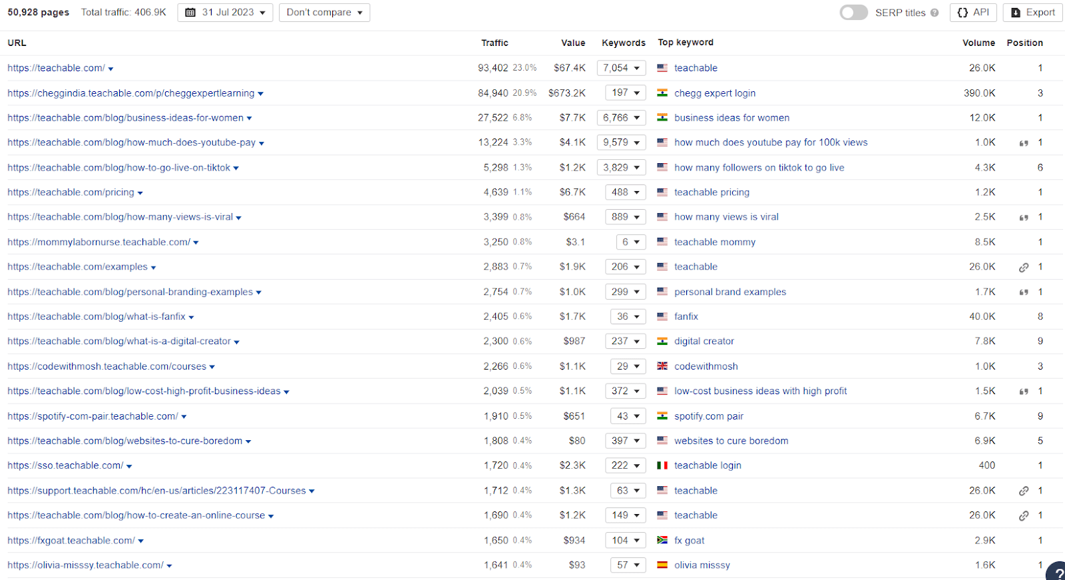Click the Spain flag next to olivia misssy
This screenshot has height=580, width=1065.
pyautogui.click(x=662, y=565)
